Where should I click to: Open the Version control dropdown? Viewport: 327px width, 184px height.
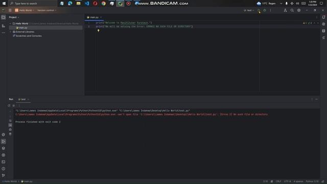pyautogui.click(x=46, y=10)
